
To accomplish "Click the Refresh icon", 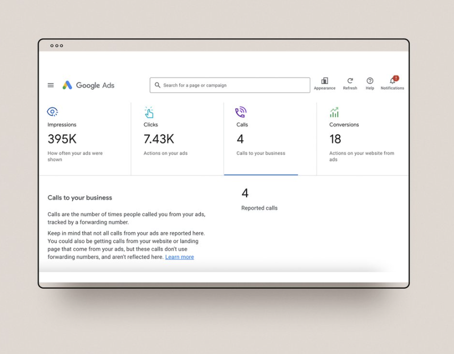I will [x=350, y=81].
